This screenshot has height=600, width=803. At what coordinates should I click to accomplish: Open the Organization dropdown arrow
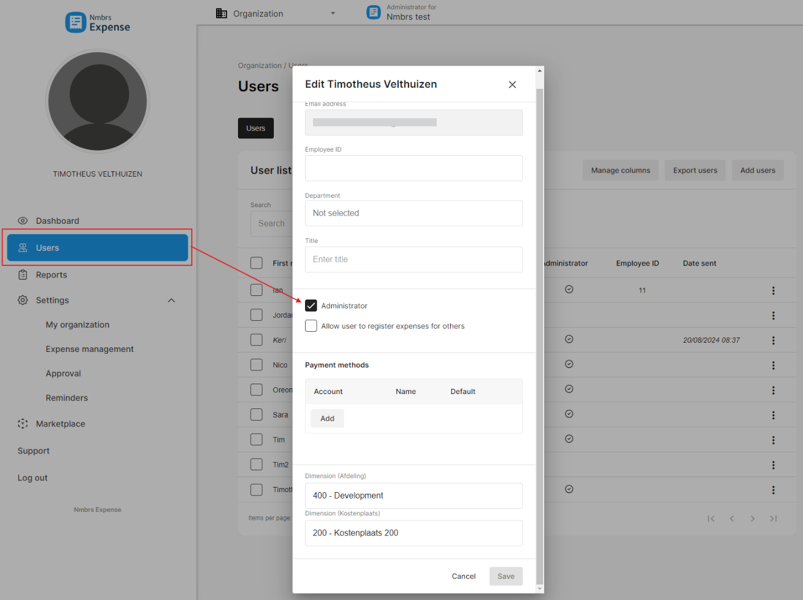tap(333, 13)
